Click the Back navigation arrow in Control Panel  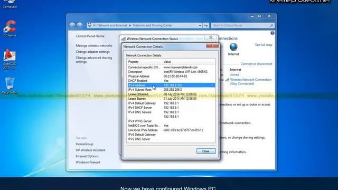coord(72,25)
